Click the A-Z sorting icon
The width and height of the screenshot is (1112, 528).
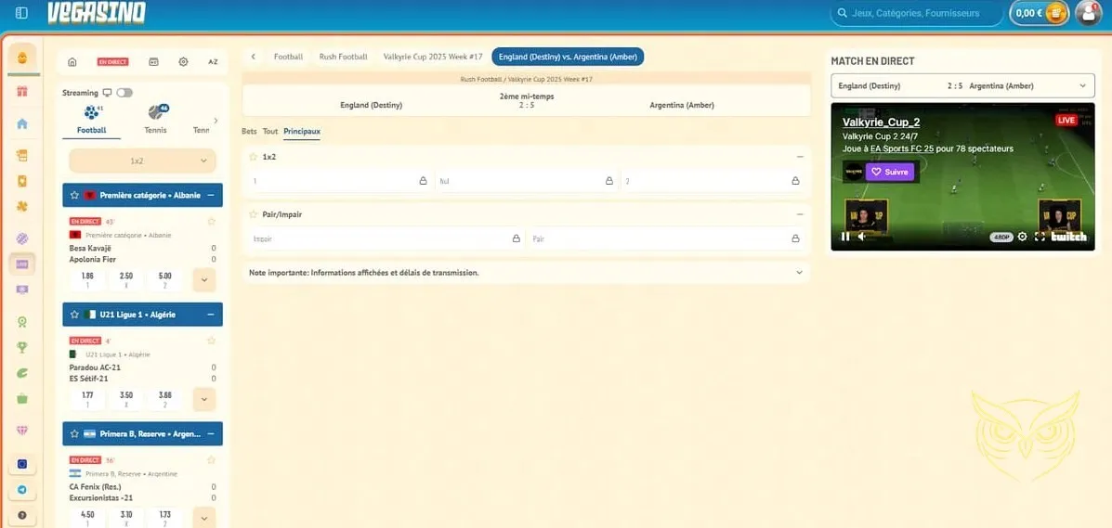coord(213,62)
